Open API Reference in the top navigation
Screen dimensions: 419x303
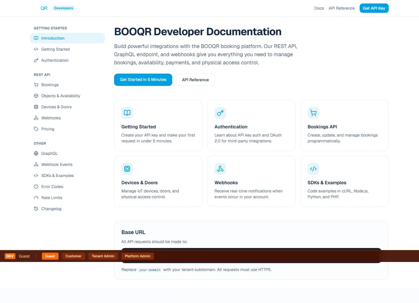(x=342, y=8)
